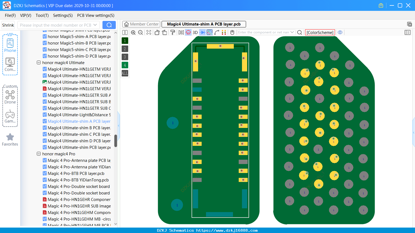The image size is (415, 233).
Task: Select the Magic4 Ultimate-shim A PCB layer.pcb tab
Action: tap(204, 24)
